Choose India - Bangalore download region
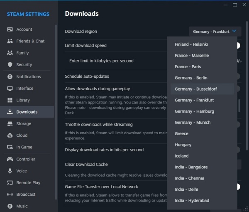249x212 pixels. click(x=202, y=167)
